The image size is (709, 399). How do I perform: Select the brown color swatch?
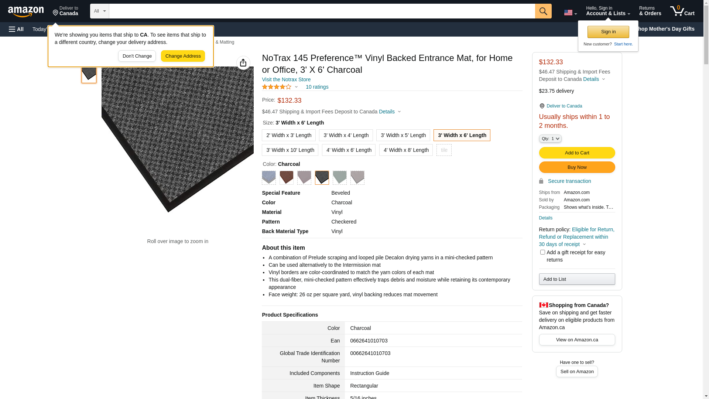click(x=287, y=178)
